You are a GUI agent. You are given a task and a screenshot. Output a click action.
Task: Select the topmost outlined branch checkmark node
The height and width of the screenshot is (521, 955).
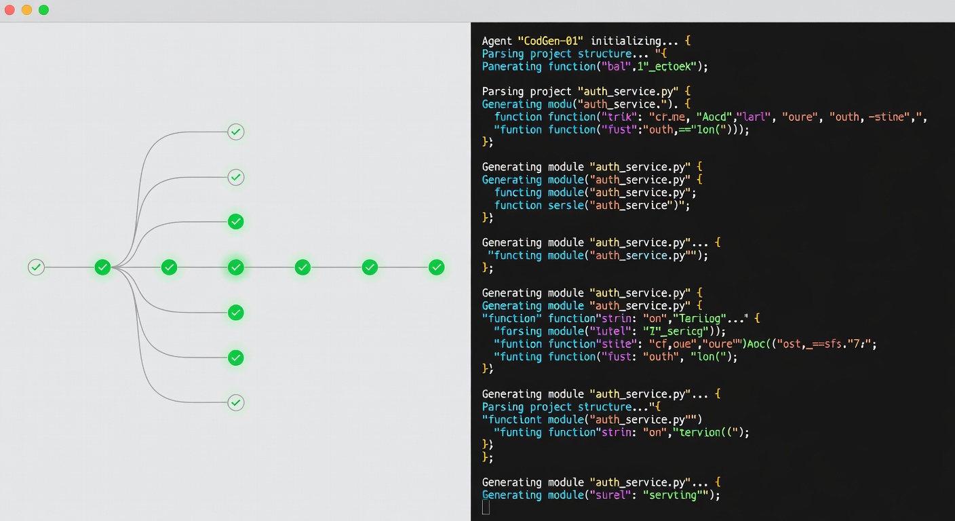click(235, 132)
